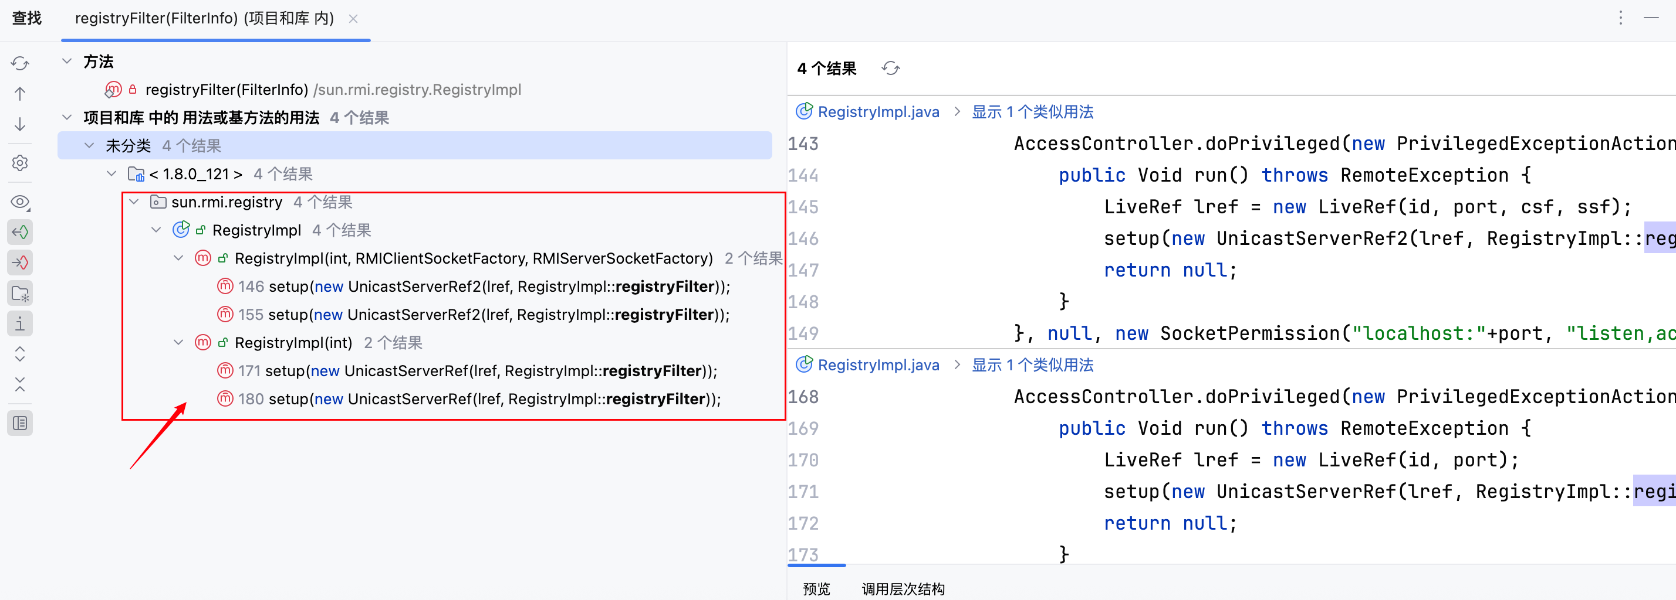This screenshot has height=600, width=1676.
Task: Collapse the RegistryImpl(int) constructor node
Action: [178, 342]
